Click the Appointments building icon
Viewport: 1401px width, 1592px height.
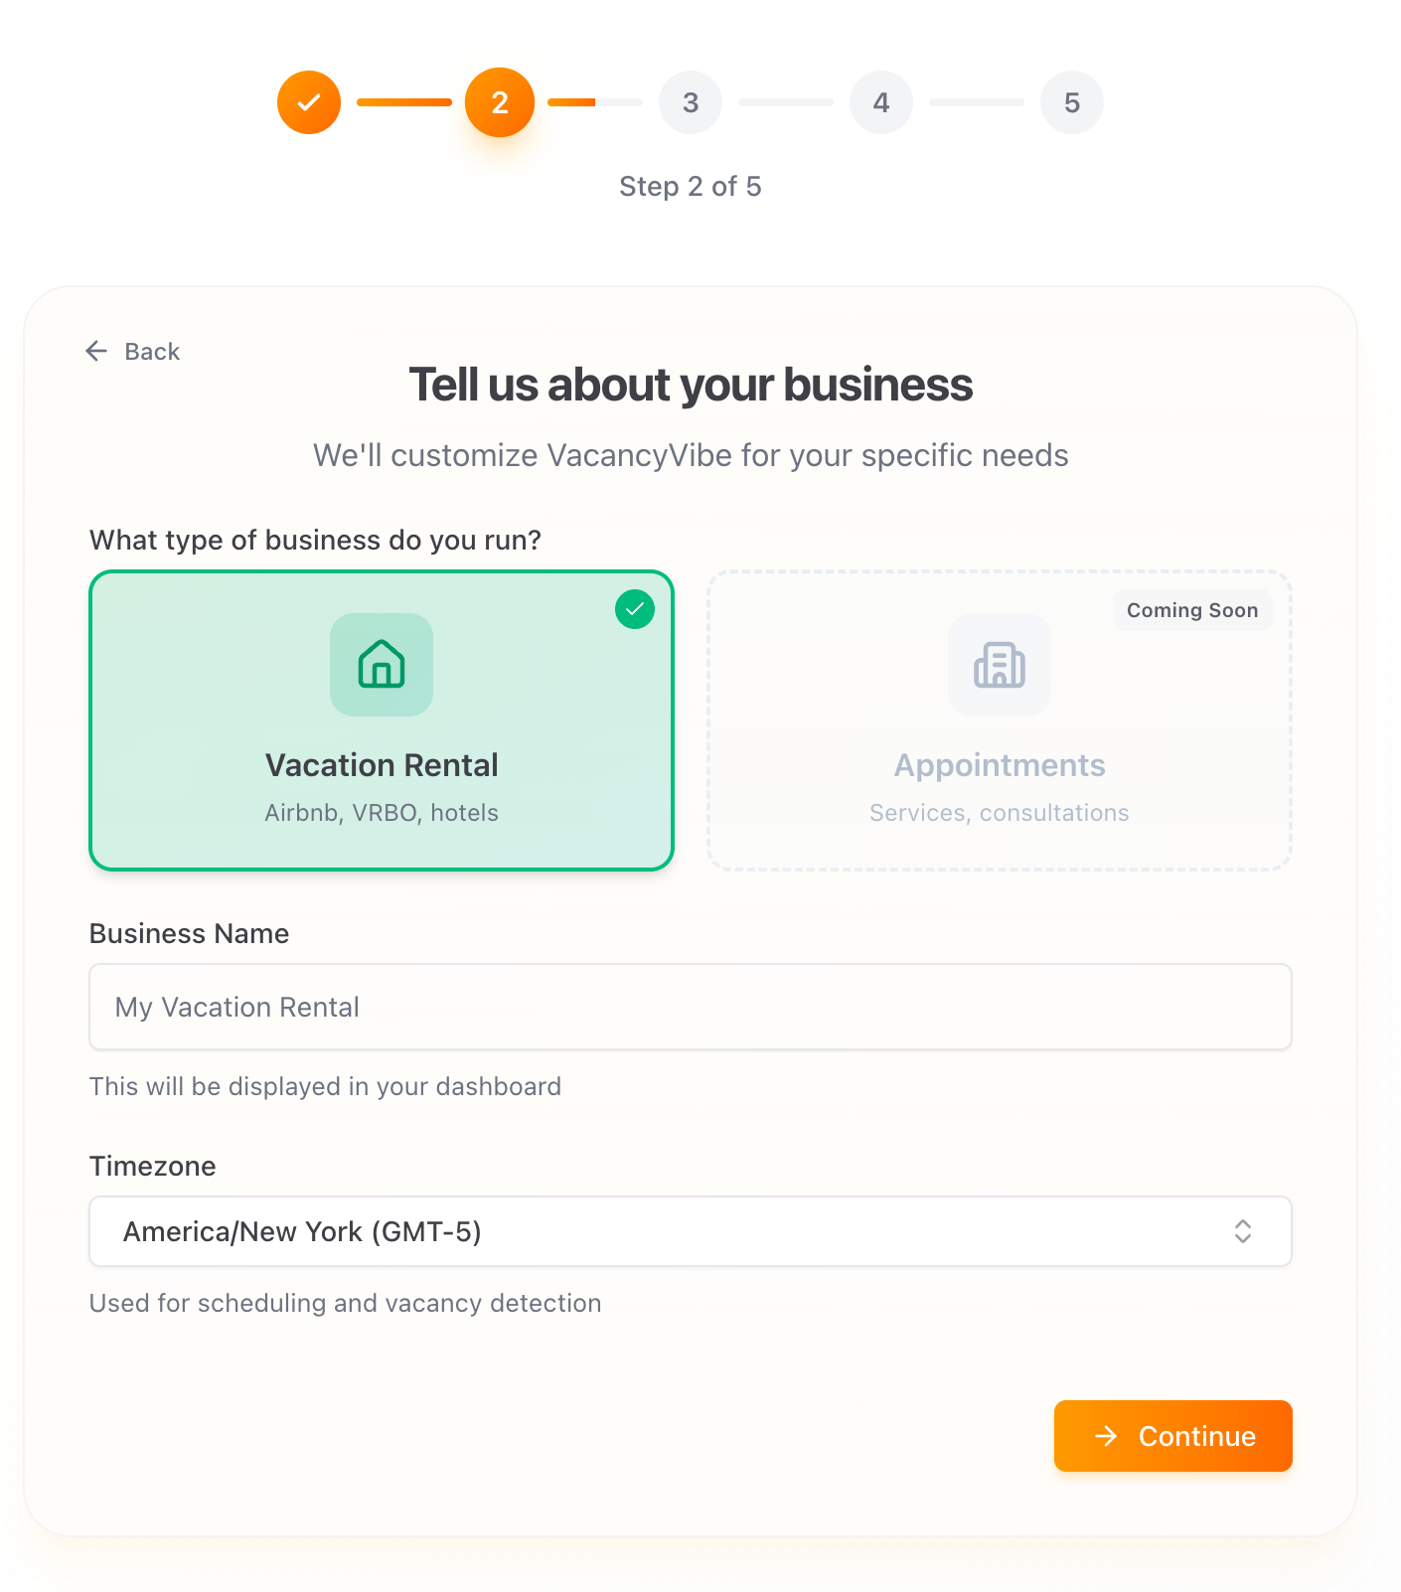click(999, 665)
